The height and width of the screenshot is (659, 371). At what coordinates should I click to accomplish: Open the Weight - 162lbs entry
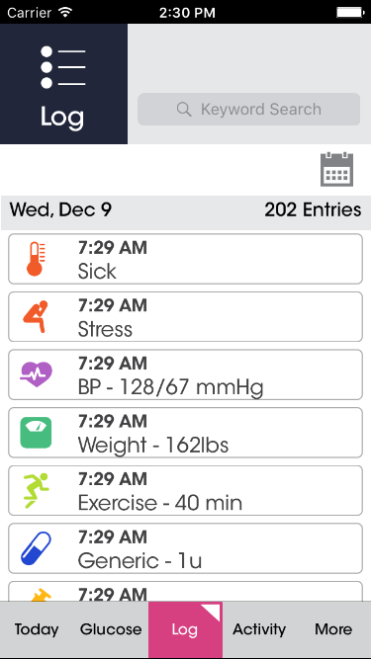click(186, 433)
